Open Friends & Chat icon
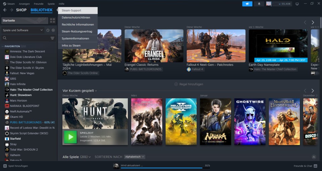This screenshot has width=322, height=171. coord(315,166)
